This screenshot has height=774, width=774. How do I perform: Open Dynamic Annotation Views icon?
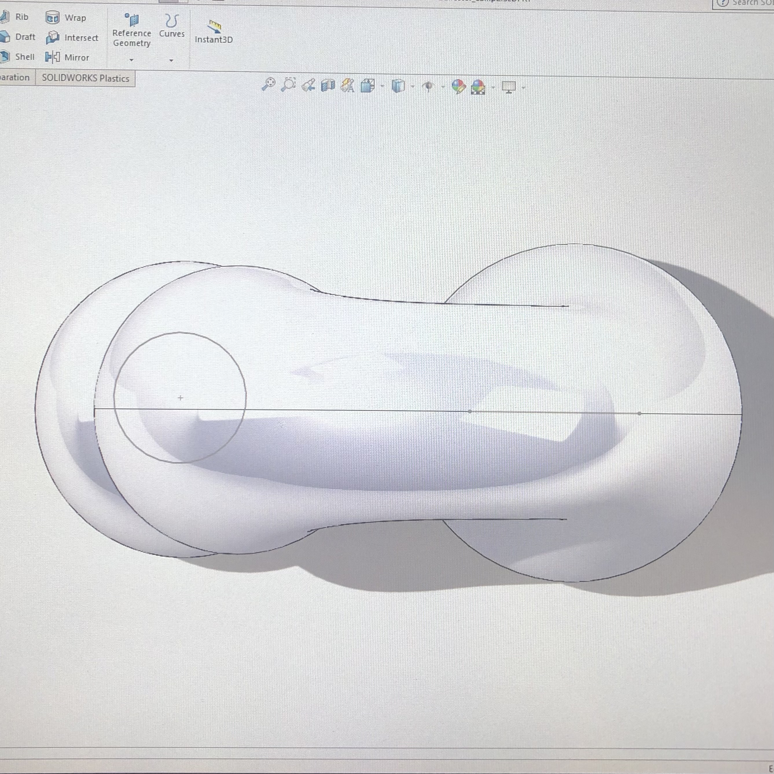coord(347,85)
